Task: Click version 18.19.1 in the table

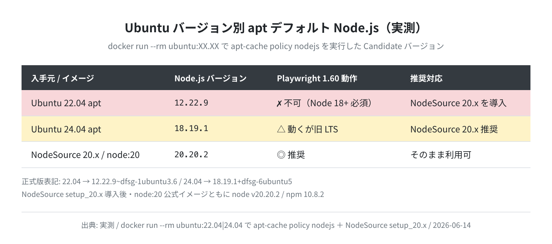Action: coord(191,128)
